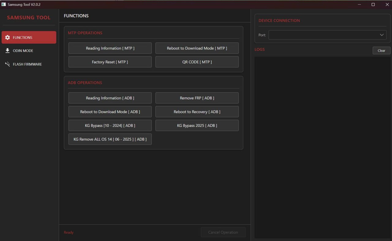This screenshot has height=241, width=392.
Task: Click QR CODE [ MTP ] button
Action: point(197,62)
